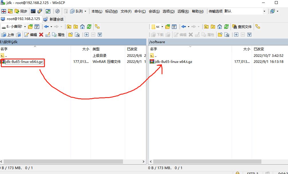The width and height of the screenshot is (288, 174).
Task: Open the 本地(L) menu
Action: (97, 11)
